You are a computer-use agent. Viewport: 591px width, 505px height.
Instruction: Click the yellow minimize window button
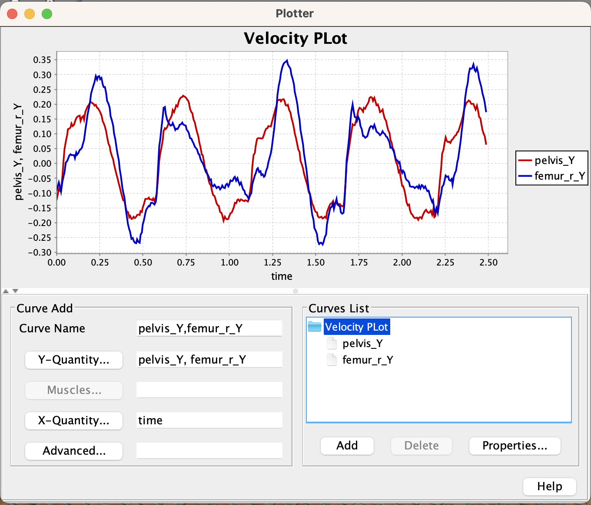pyautogui.click(x=30, y=14)
